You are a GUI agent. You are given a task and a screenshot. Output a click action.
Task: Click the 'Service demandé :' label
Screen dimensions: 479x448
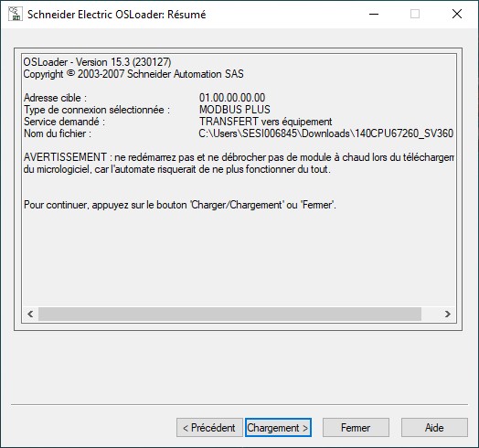(65, 122)
